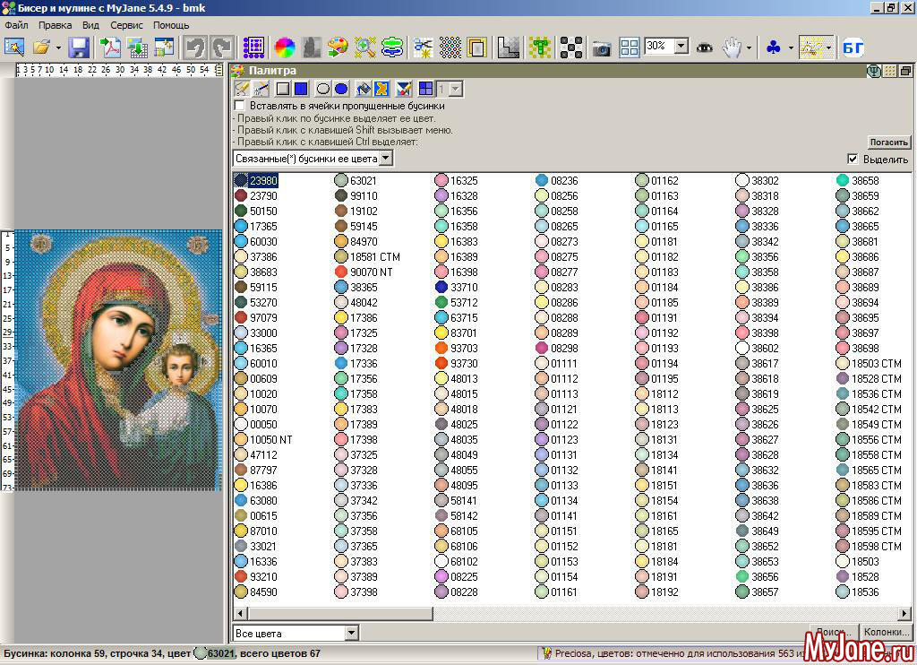Click the blue БГ toolbar icon
Viewport: 917px width, 665px height.
tap(853, 47)
